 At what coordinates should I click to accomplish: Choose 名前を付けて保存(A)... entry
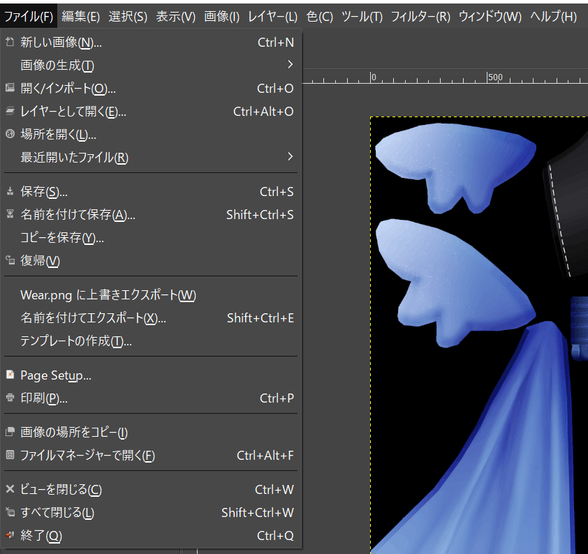[x=151, y=215]
